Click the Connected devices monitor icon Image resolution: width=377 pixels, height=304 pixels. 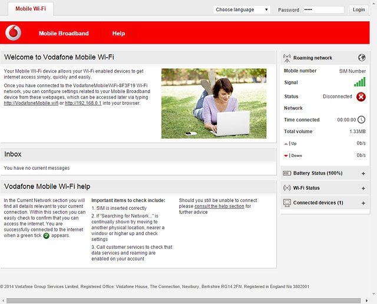[x=287, y=203]
